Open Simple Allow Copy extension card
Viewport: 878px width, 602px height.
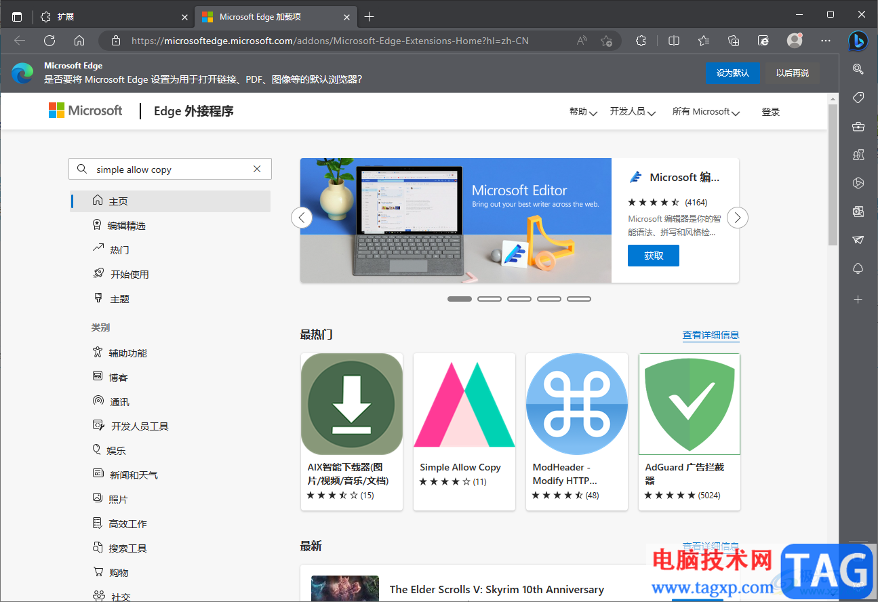click(x=464, y=432)
